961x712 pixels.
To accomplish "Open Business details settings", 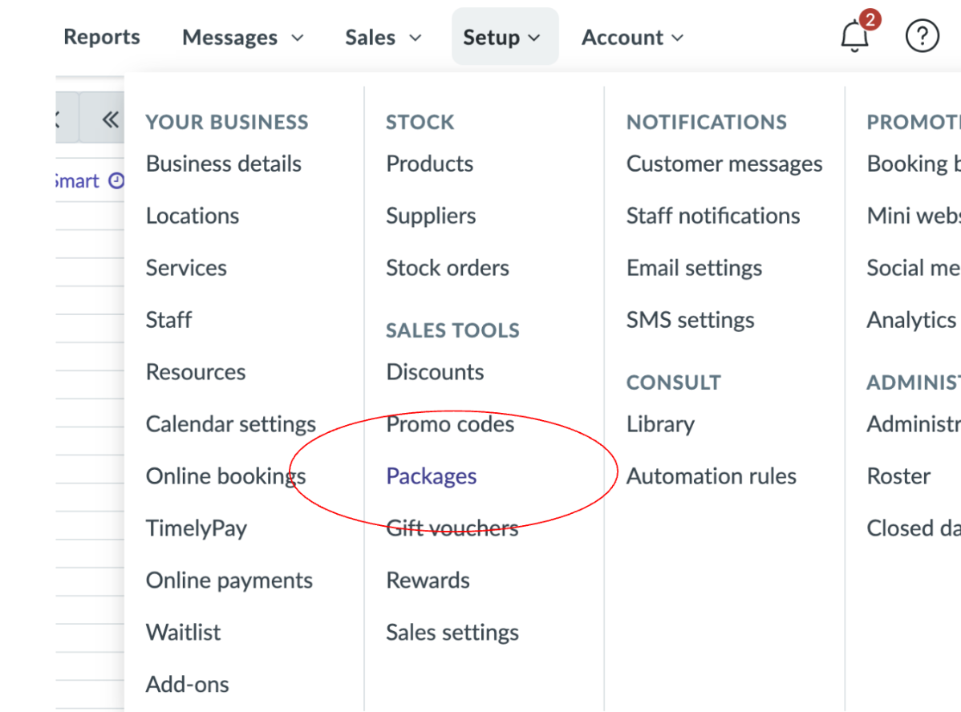I will point(224,164).
